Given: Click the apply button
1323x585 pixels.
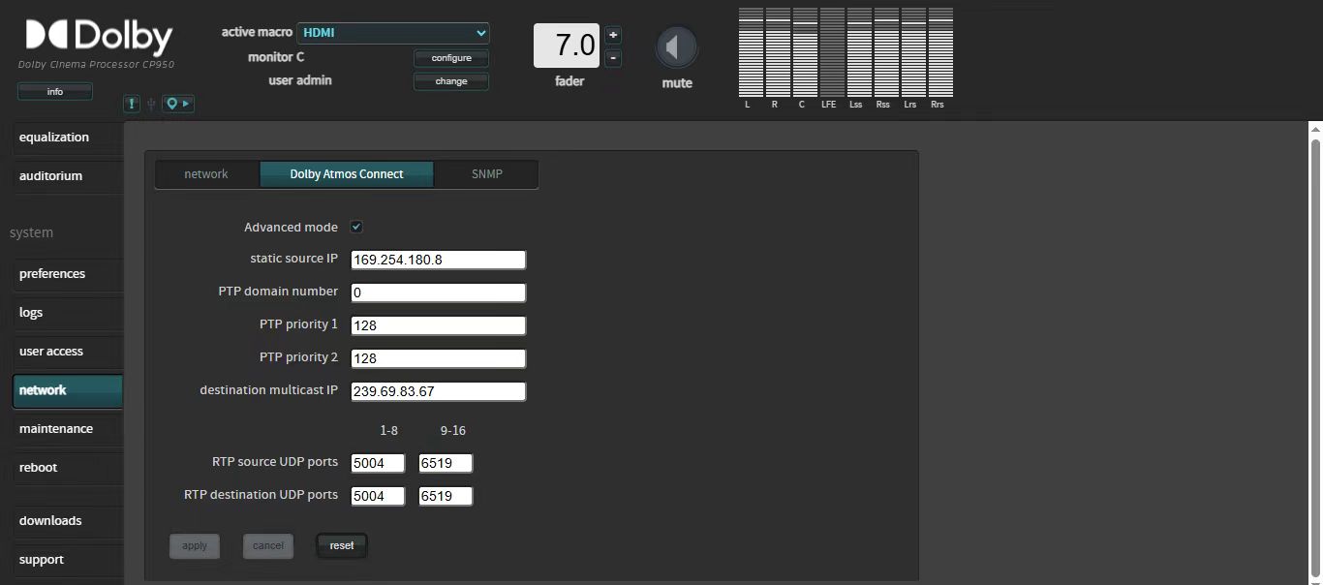Looking at the screenshot, I should pyautogui.click(x=195, y=546).
